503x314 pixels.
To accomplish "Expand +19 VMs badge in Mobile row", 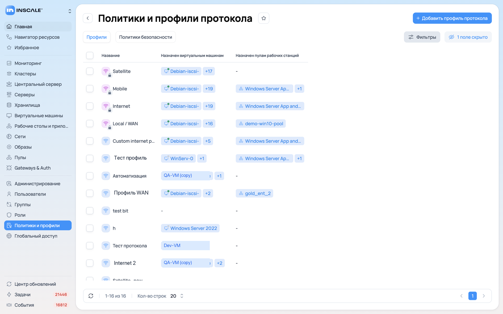I will [209, 89].
